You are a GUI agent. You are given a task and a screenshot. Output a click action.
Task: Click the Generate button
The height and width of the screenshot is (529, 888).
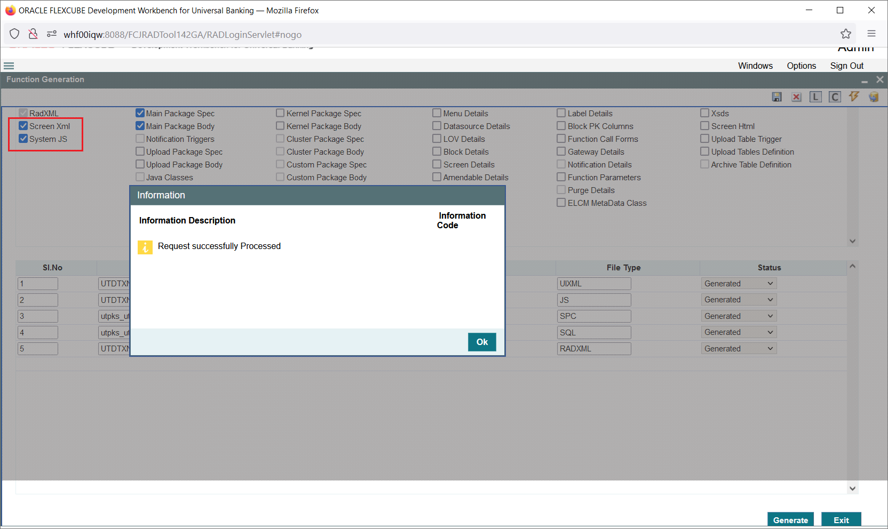(790, 520)
